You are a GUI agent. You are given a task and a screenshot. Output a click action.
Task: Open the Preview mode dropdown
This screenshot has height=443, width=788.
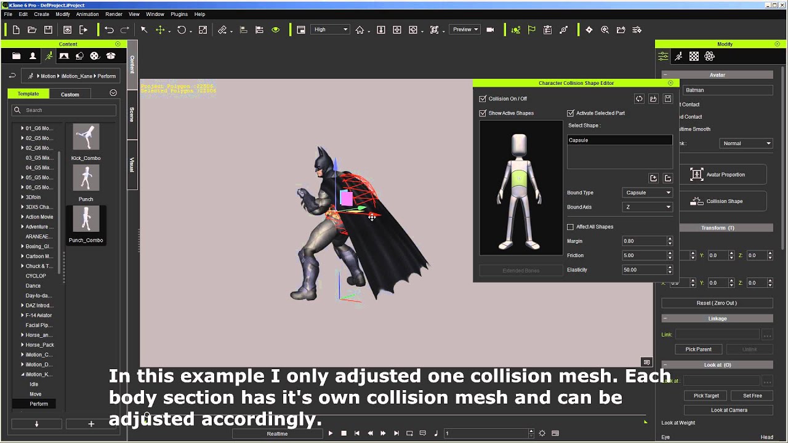(465, 30)
